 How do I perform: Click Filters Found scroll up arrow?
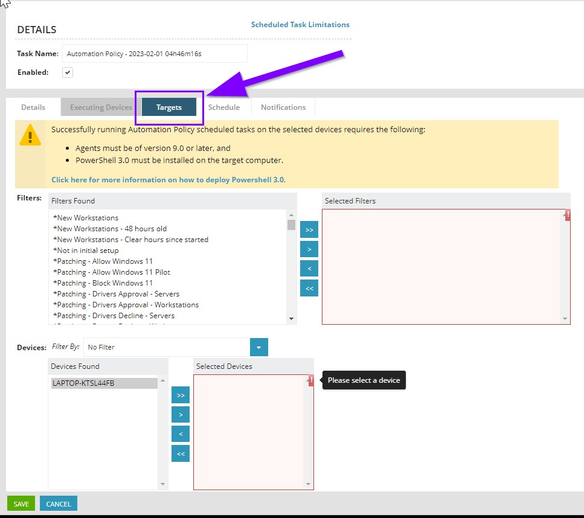(x=291, y=215)
